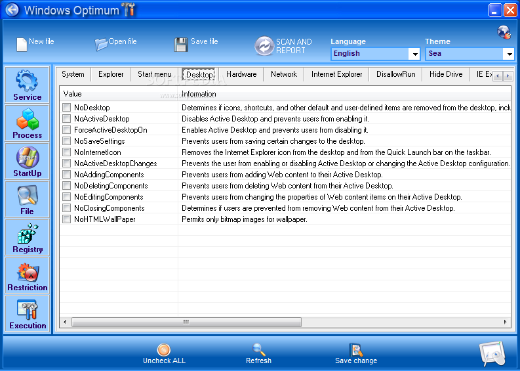Click the Information column header
The width and height of the screenshot is (520, 371).
(x=344, y=94)
